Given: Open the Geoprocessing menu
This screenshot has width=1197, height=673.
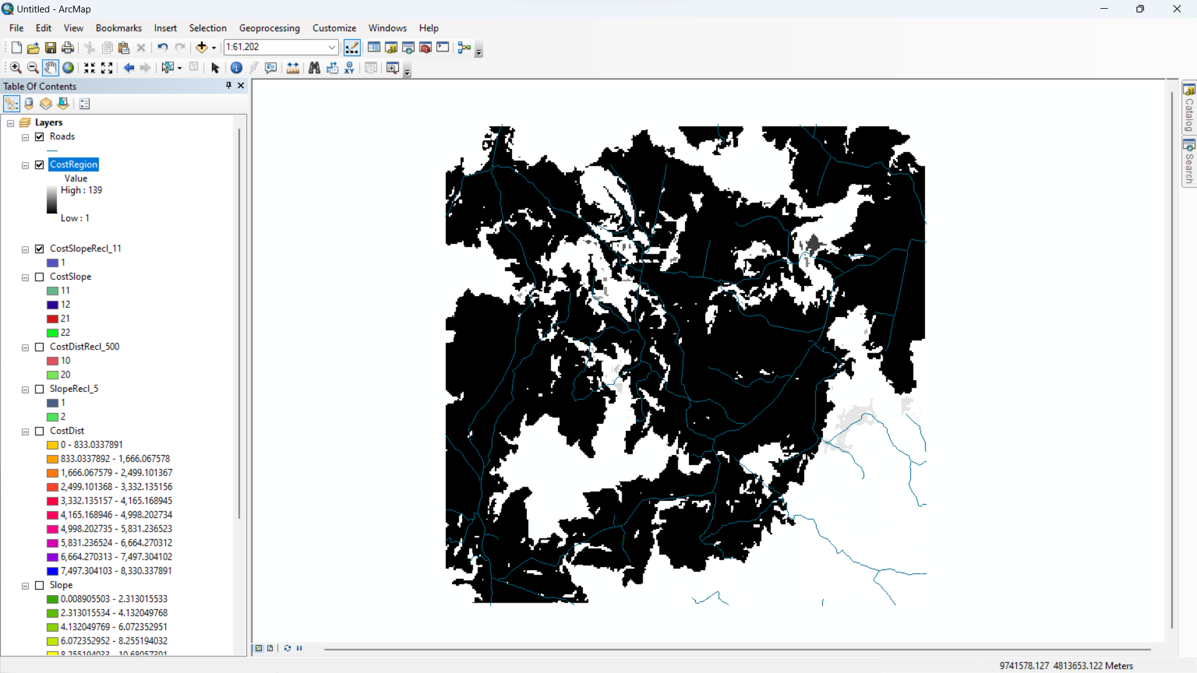Looking at the screenshot, I should [x=269, y=28].
